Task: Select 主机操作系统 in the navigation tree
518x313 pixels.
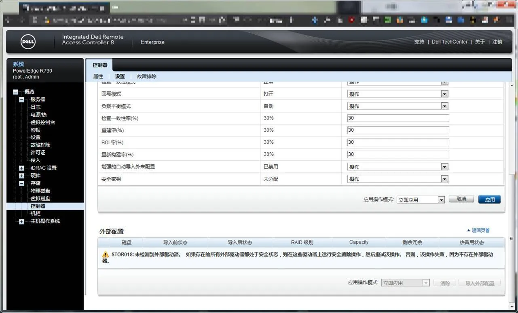Action: [45, 221]
